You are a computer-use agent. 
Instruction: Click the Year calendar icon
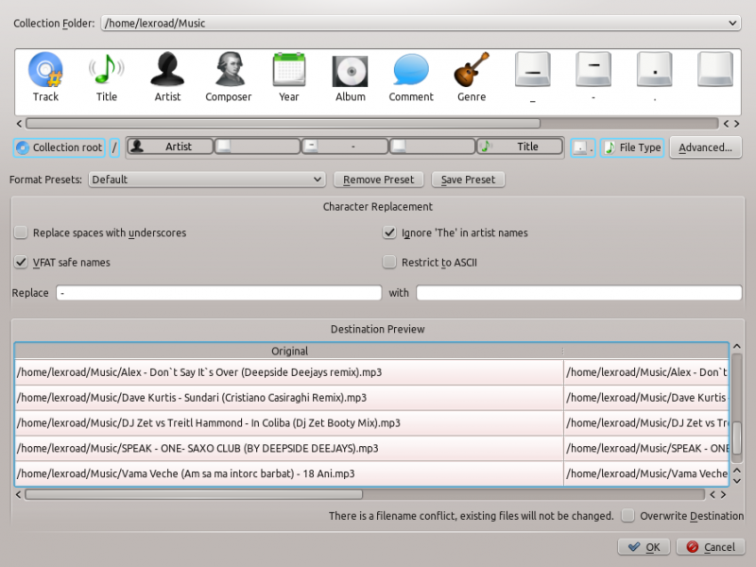[x=289, y=71]
